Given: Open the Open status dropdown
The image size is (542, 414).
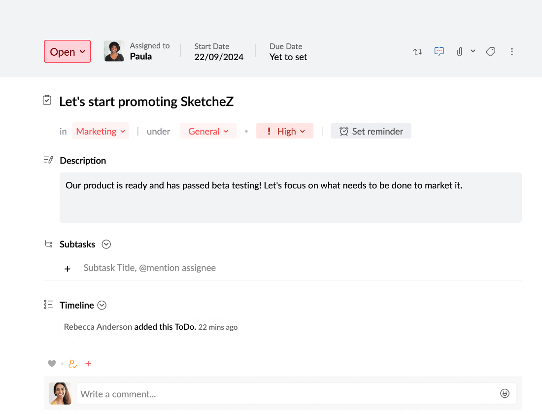Looking at the screenshot, I should [x=68, y=52].
